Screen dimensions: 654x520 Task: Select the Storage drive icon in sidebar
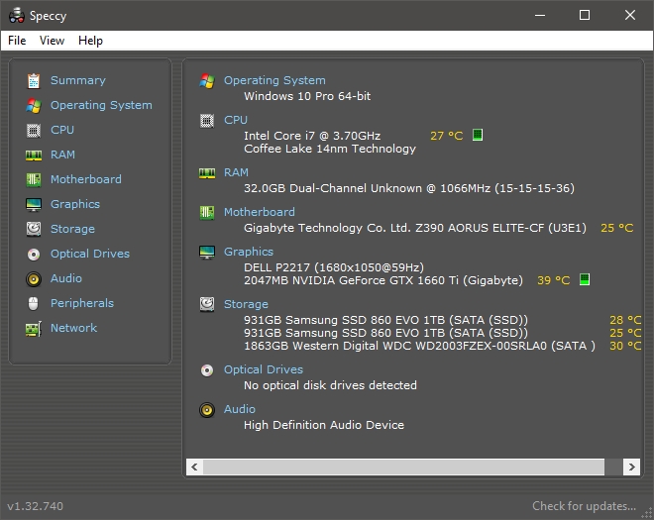pos(34,229)
